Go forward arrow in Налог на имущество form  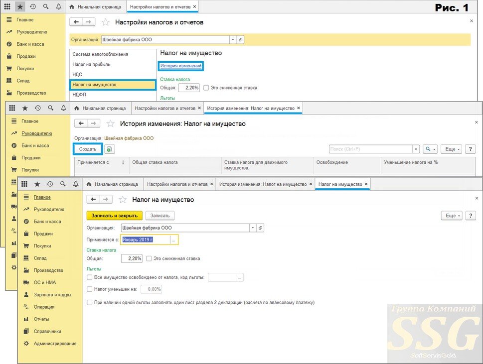[106, 199]
